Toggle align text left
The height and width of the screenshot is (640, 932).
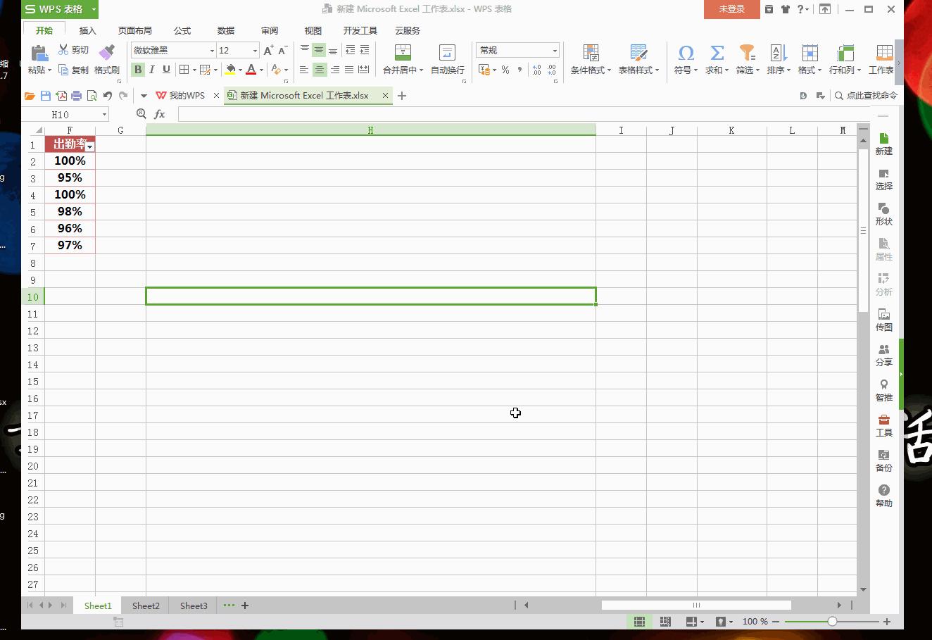point(304,70)
